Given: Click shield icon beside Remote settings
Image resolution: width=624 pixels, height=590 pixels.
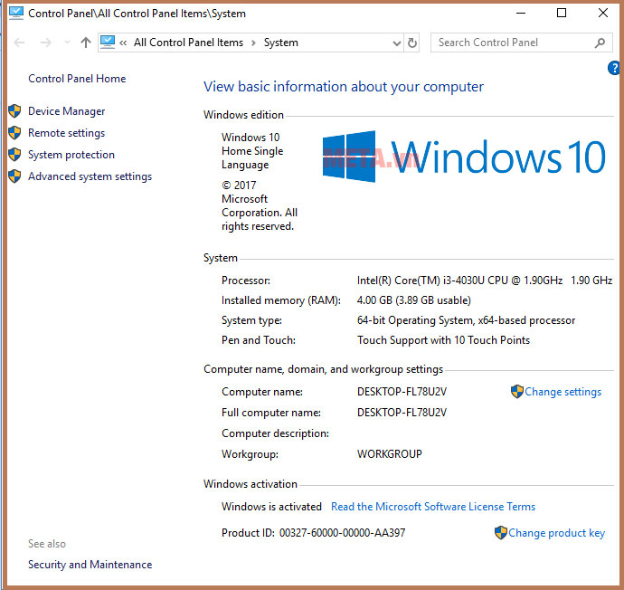Looking at the screenshot, I should tap(14, 133).
